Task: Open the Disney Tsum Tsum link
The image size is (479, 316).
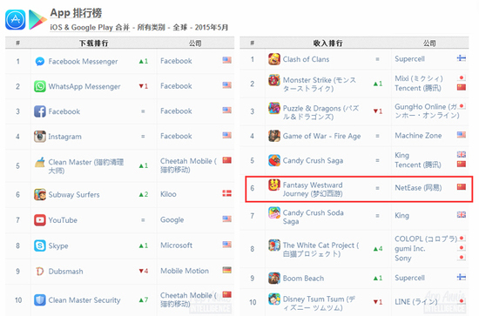Action: pyautogui.click(x=319, y=303)
